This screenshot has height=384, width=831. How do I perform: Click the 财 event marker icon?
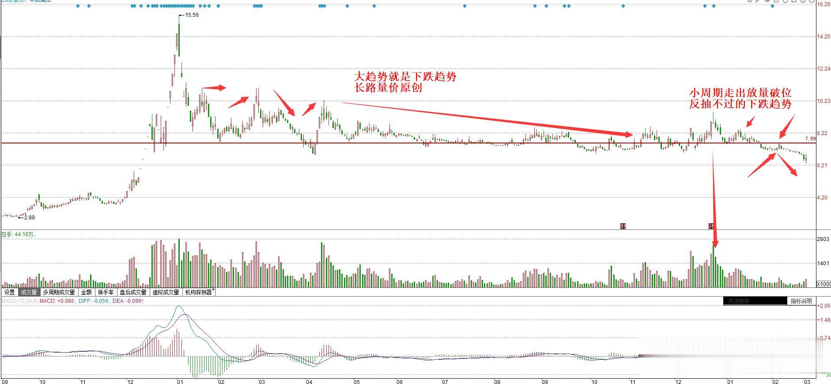tap(623, 226)
